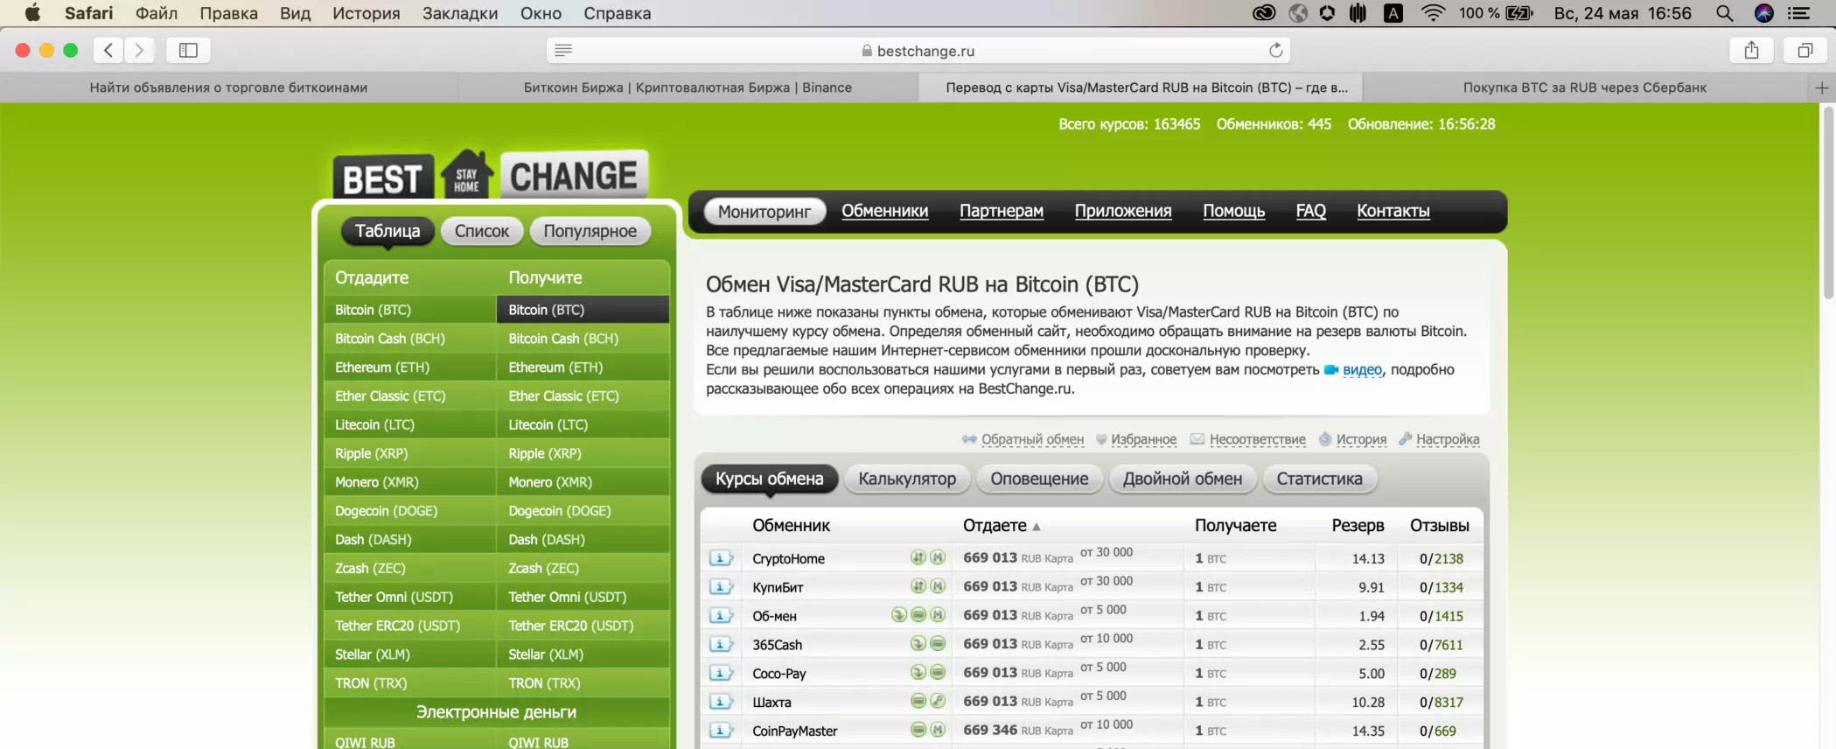This screenshot has height=749, width=1836.
Task: Open Избранное link
Action: pos(1143,439)
